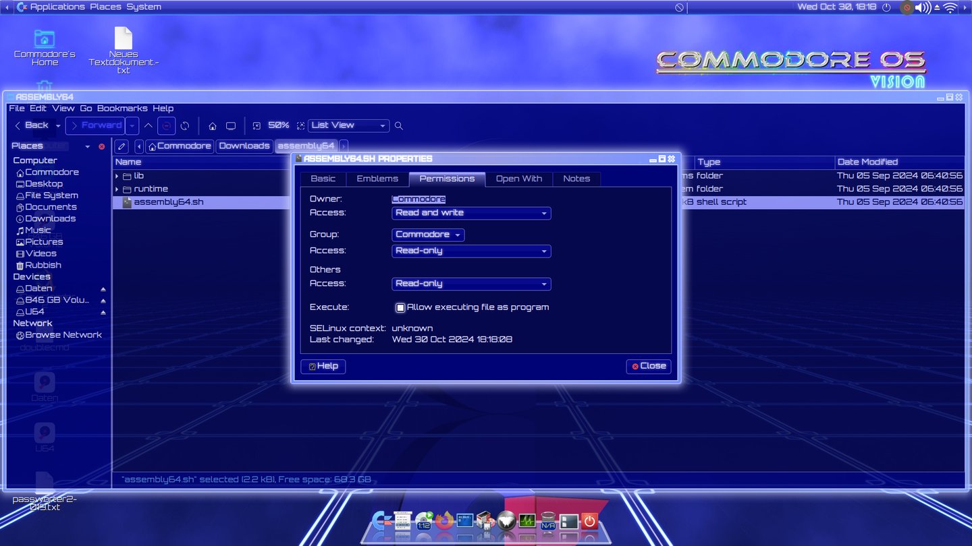Click the search magnifier in the toolbar

(399, 126)
